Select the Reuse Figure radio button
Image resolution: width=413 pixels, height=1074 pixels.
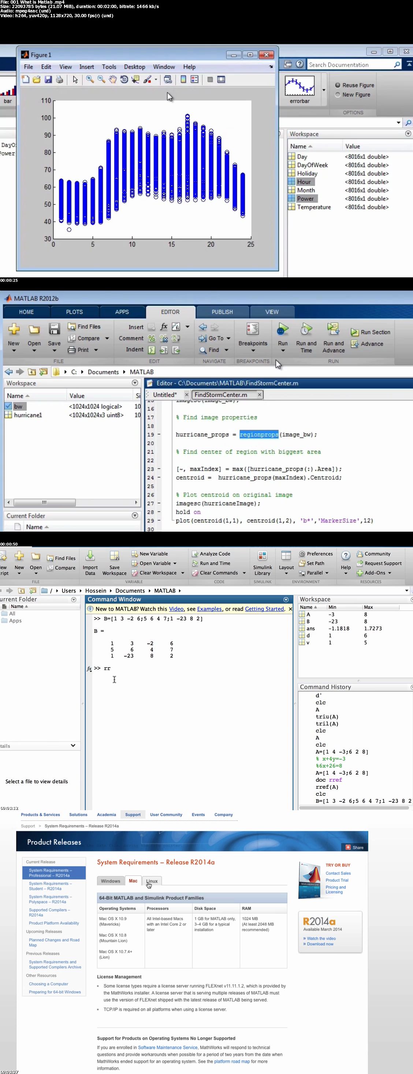(x=338, y=85)
